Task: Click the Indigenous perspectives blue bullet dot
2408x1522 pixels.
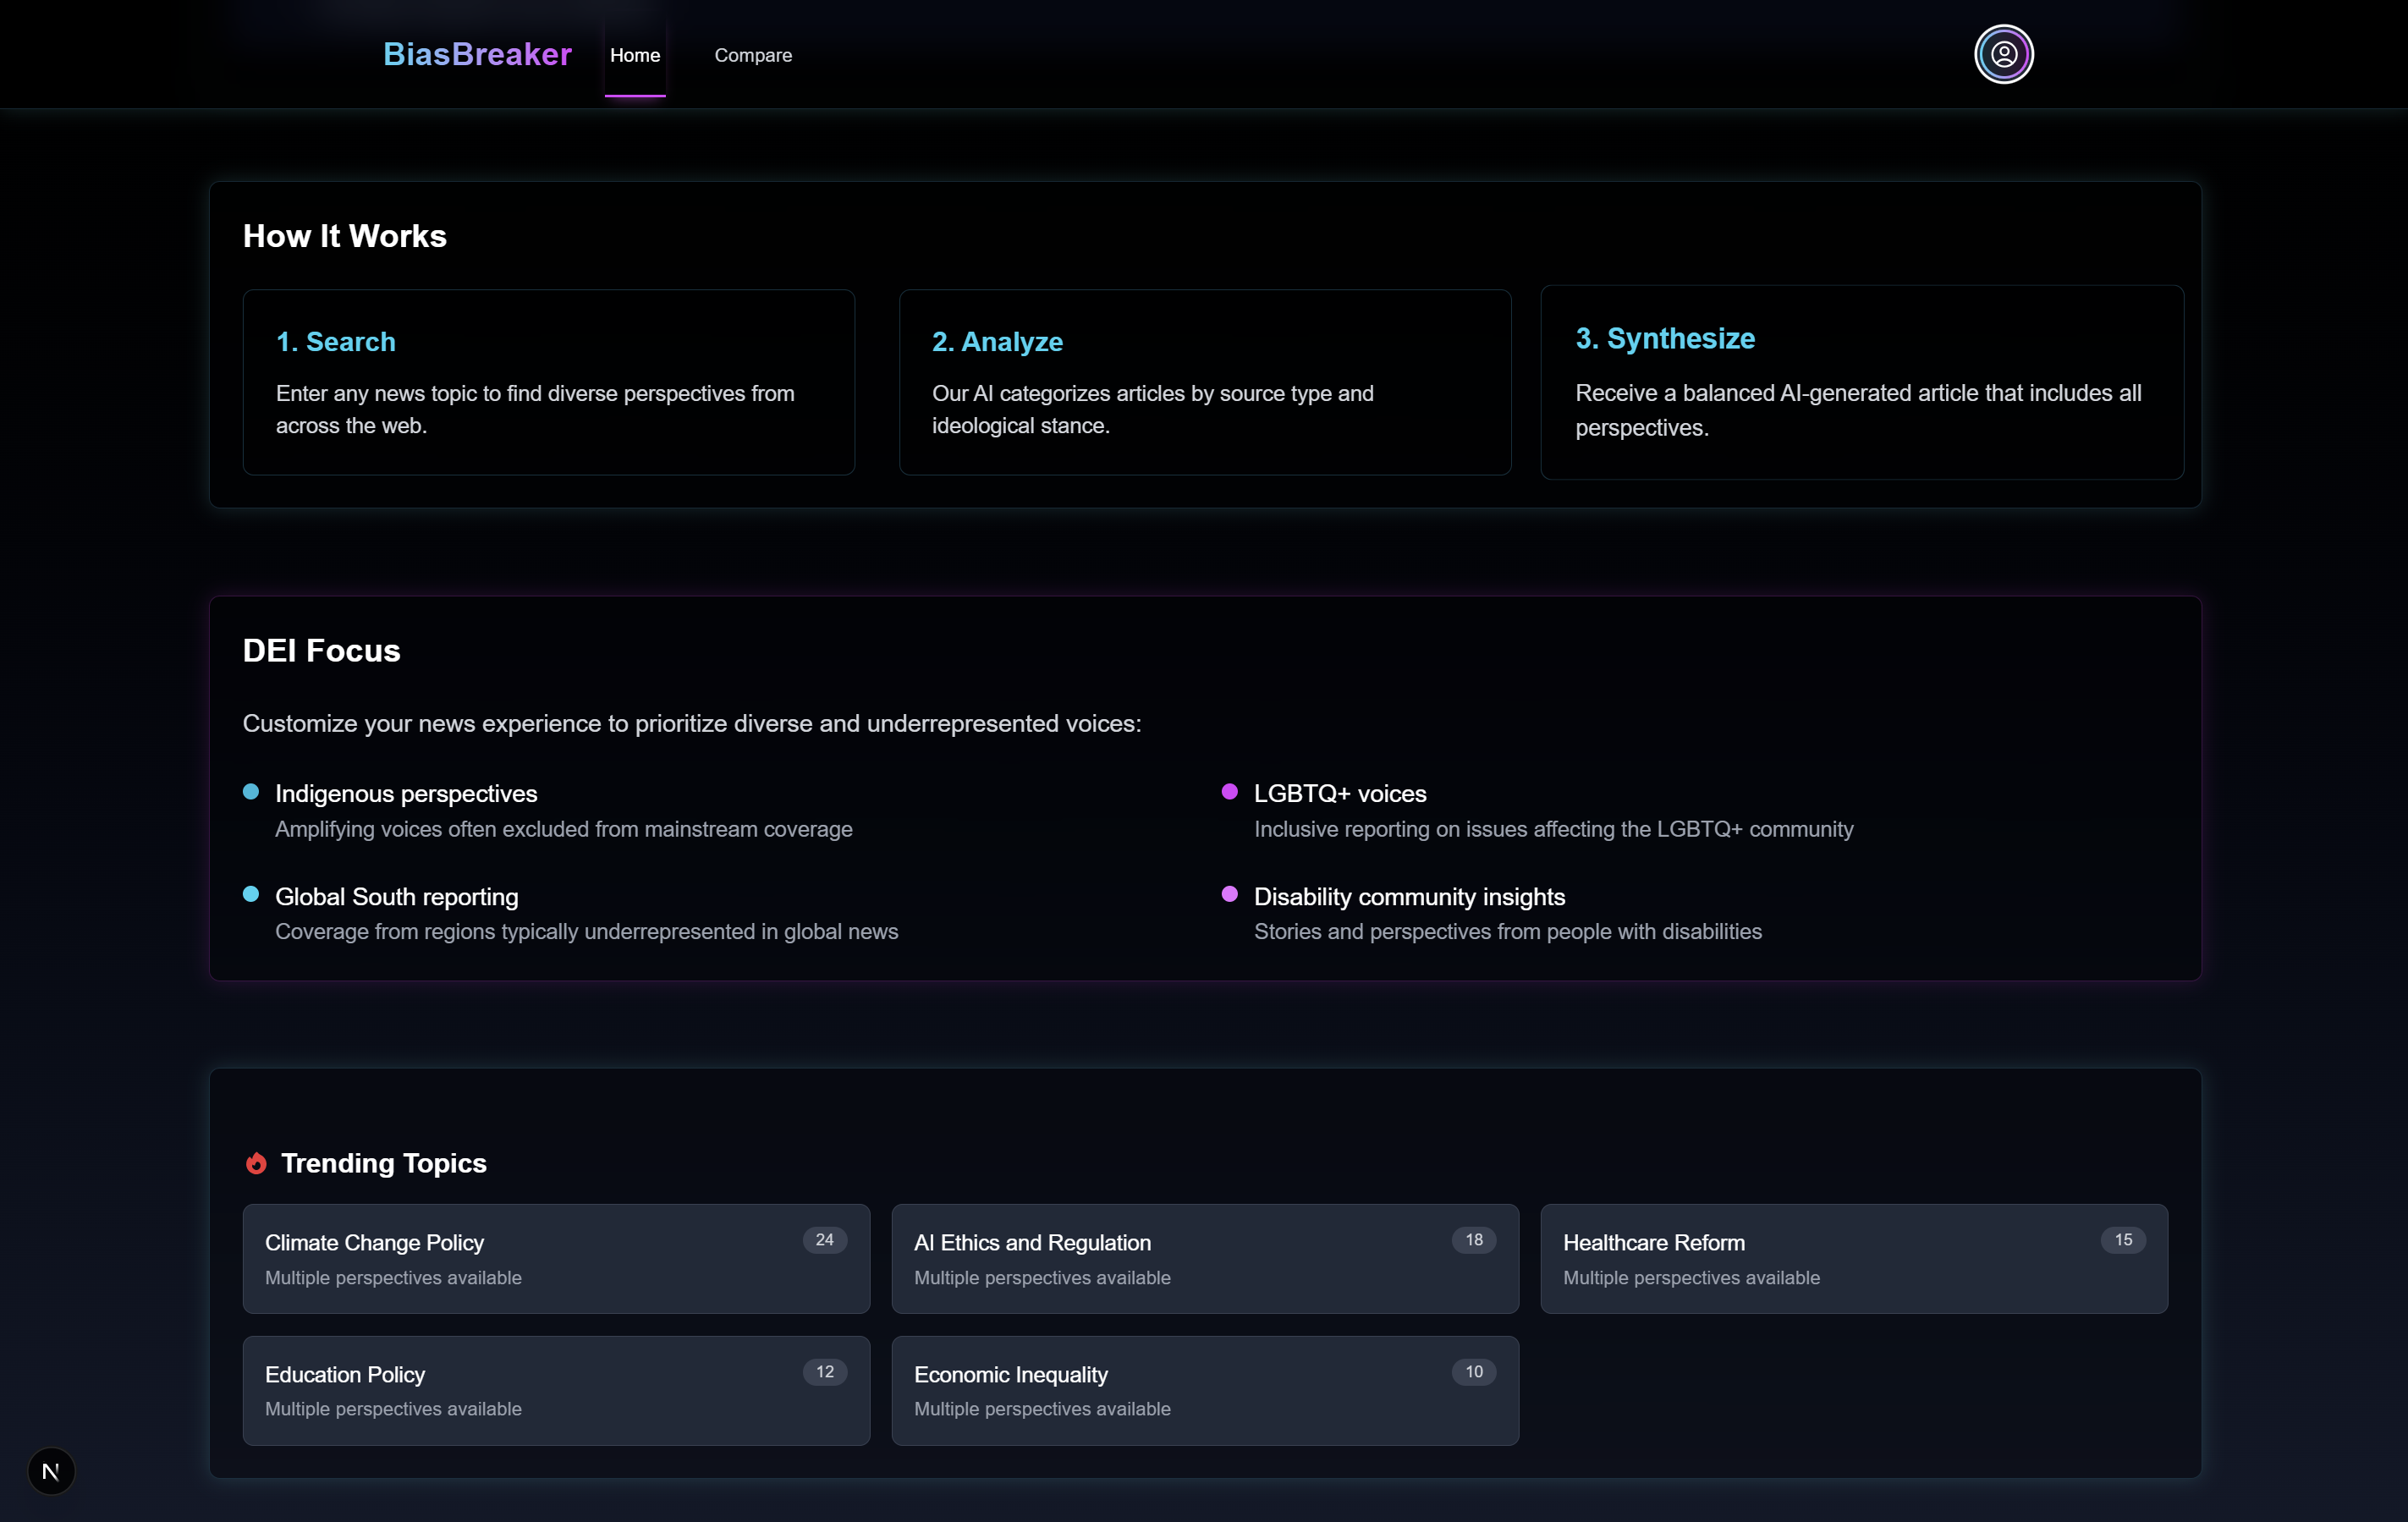Action: click(x=251, y=792)
